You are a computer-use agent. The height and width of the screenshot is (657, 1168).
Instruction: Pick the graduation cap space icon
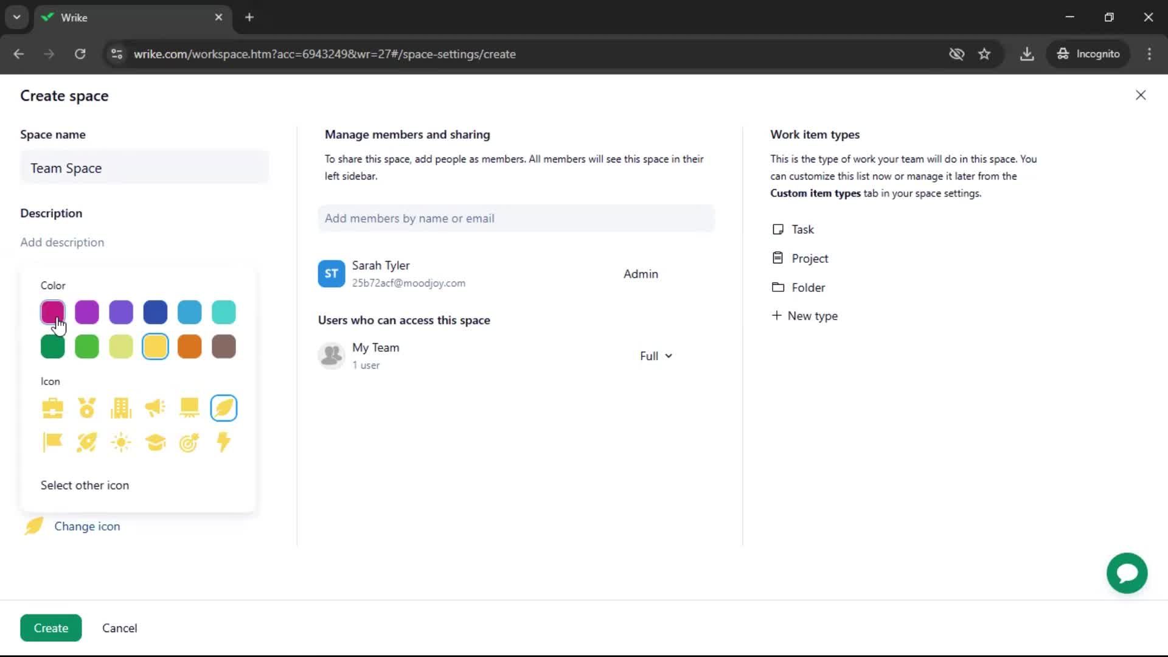click(x=155, y=442)
